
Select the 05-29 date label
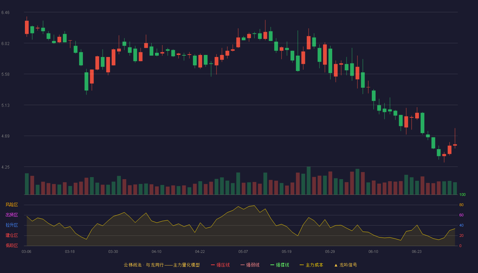tap(330, 252)
